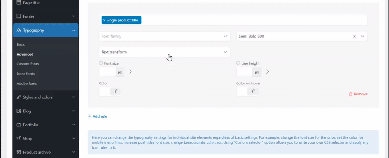The image size is (389, 158).
Task: Click the Product archive box icon
Action: coord(19,152)
